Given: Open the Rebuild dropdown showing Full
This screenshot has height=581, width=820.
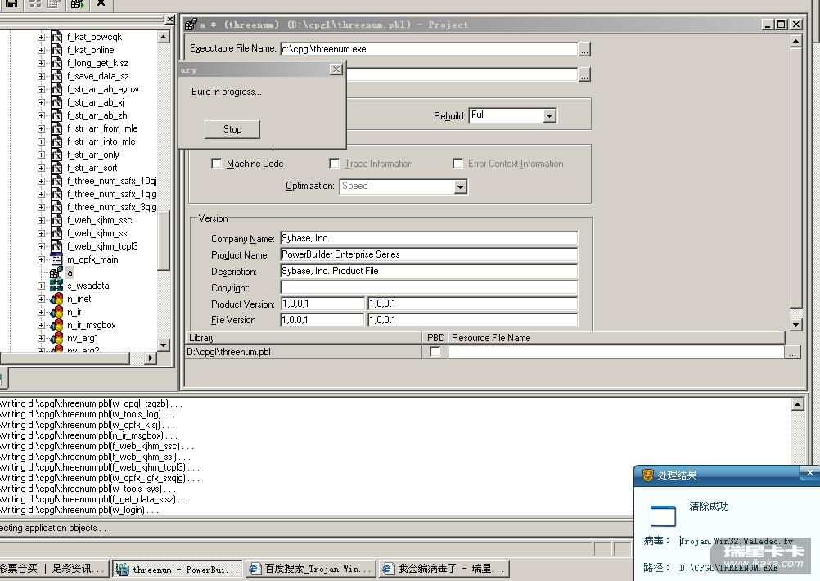Looking at the screenshot, I should [550, 116].
